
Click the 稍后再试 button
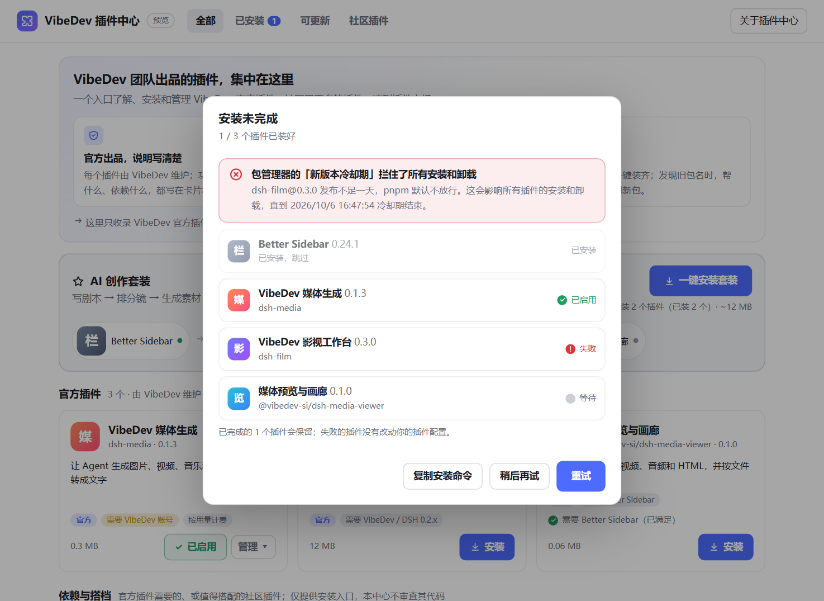[x=520, y=476]
